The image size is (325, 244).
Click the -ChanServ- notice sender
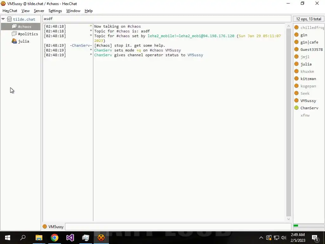[81, 45]
